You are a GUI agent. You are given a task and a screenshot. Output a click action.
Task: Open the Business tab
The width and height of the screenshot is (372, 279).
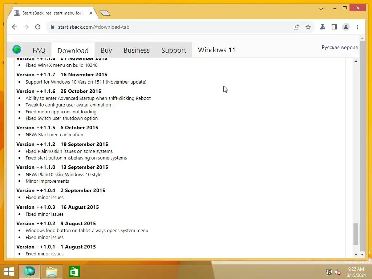tap(137, 50)
